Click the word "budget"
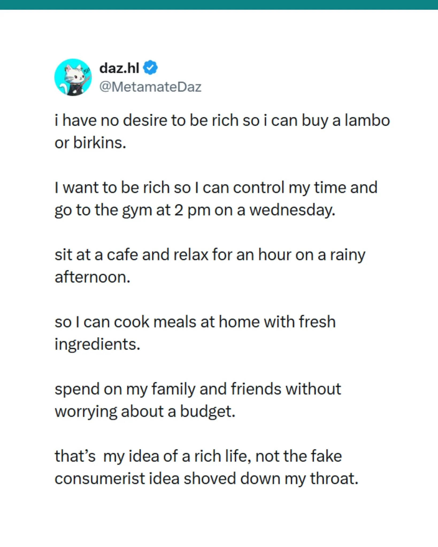Viewport: 438px width, 547px height. coord(206,411)
